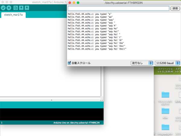181x136 pixels.
Task: Click the Arduino sketch code editor area
Action: coord(50,57)
